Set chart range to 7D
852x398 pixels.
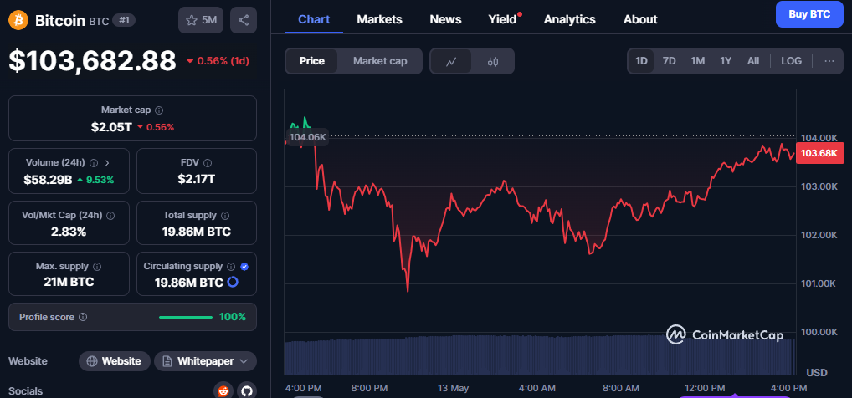pos(669,61)
